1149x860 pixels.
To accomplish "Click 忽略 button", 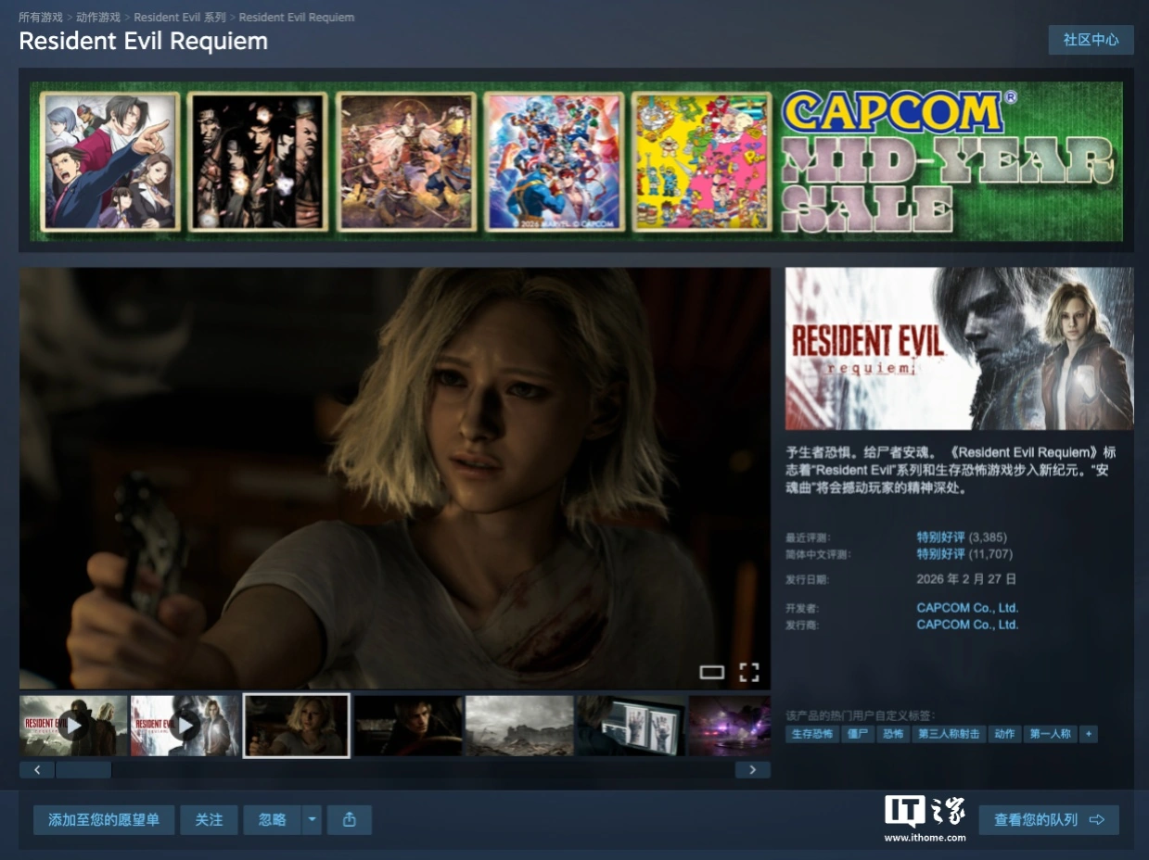I will point(272,819).
